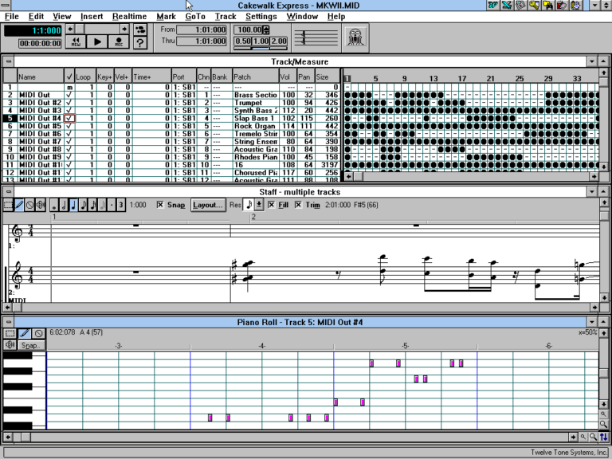The height and width of the screenshot is (459, 612).
Task: Select the eraser tool in Staff view
Action: pyautogui.click(x=30, y=205)
